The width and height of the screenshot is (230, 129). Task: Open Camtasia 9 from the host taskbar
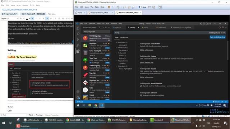[158, 120]
